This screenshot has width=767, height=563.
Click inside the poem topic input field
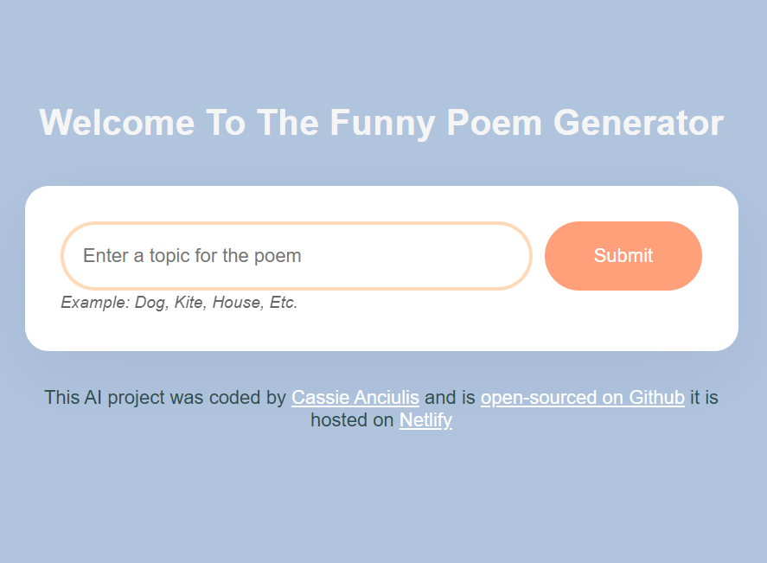(x=297, y=256)
